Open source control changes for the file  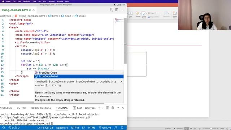(111, 10)
